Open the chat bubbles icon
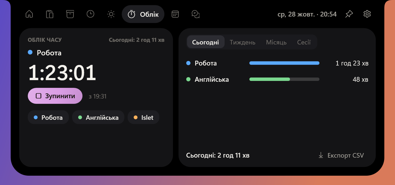The height and width of the screenshot is (185, 395). tap(196, 14)
